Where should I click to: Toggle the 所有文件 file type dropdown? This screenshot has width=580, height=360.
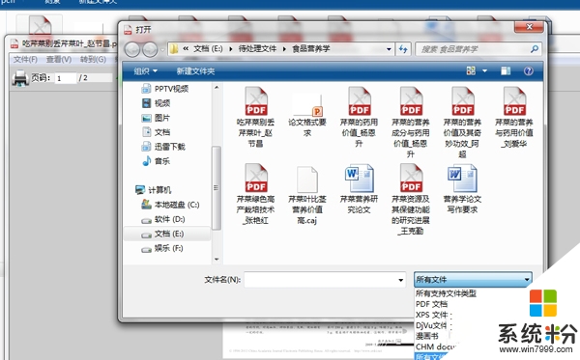coord(473,280)
